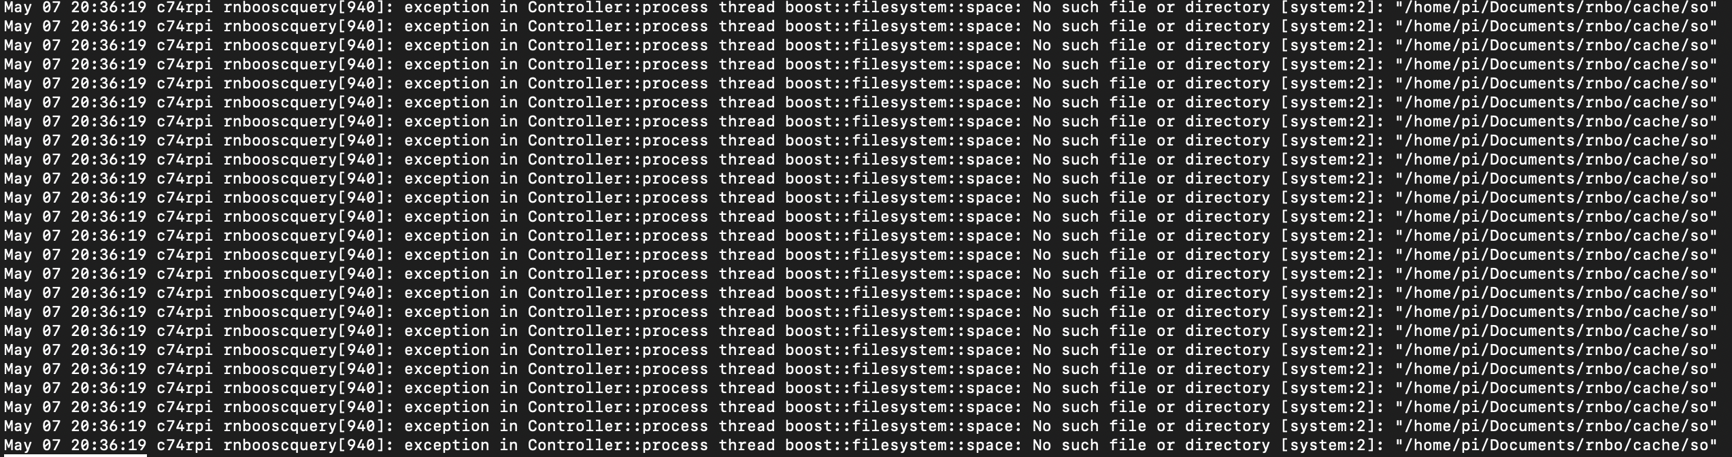
Task: Click "May" at the start of the topmost line
Action: [x=18, y=7]
